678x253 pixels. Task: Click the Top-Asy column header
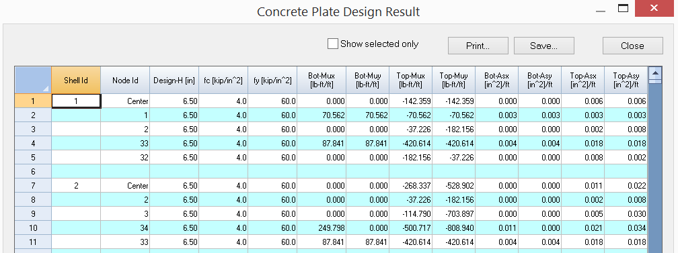626,80
